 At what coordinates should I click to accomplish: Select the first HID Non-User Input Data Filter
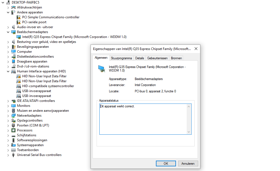click(44, 76)
